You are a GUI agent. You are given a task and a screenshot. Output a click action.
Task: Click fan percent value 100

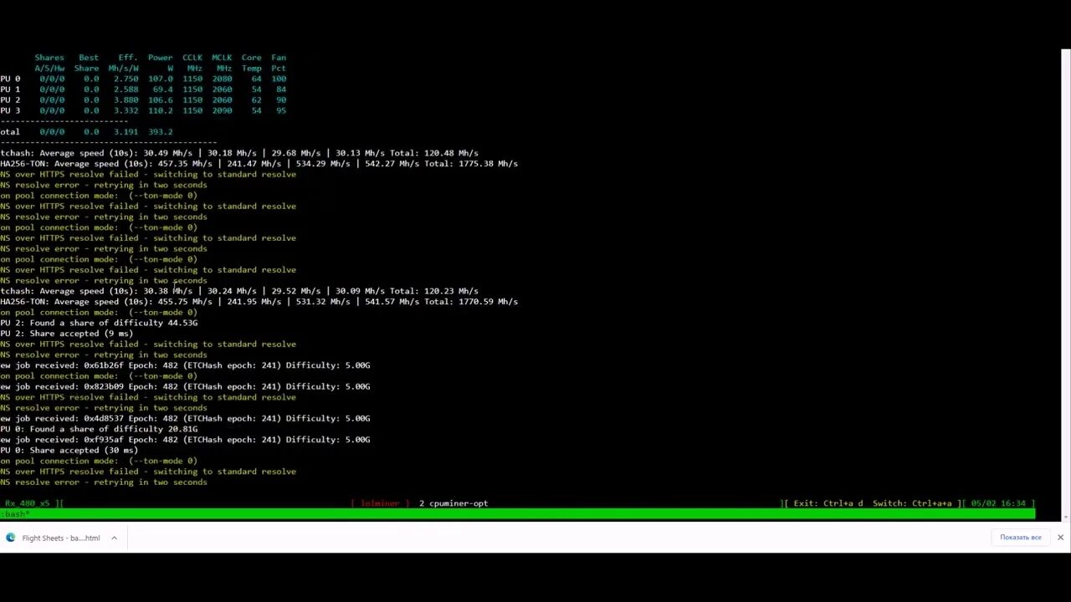(279, 79)
